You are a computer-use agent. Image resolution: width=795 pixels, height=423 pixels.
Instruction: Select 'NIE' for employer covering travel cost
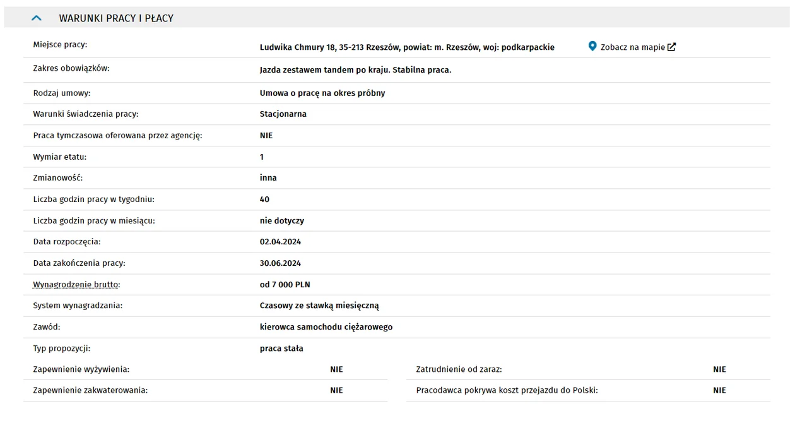(720, 390)
